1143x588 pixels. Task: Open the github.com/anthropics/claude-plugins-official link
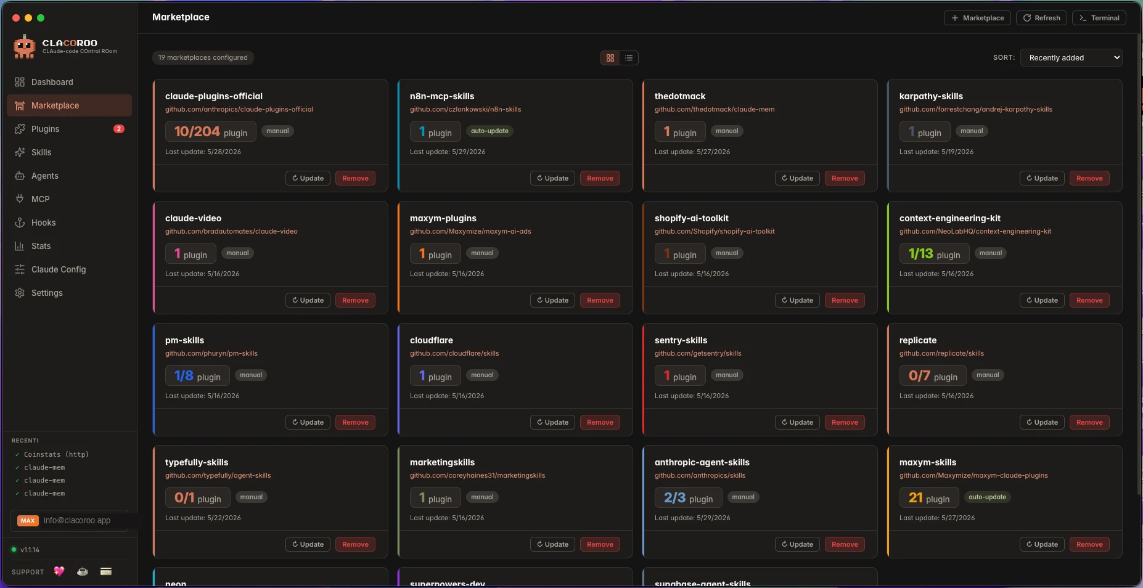click(x=239, y=109)
